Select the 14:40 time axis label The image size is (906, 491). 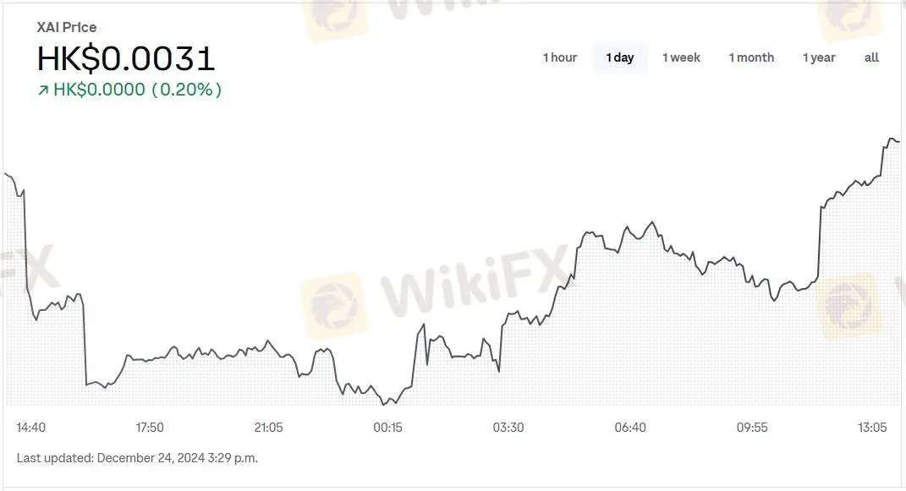[31, 428]
